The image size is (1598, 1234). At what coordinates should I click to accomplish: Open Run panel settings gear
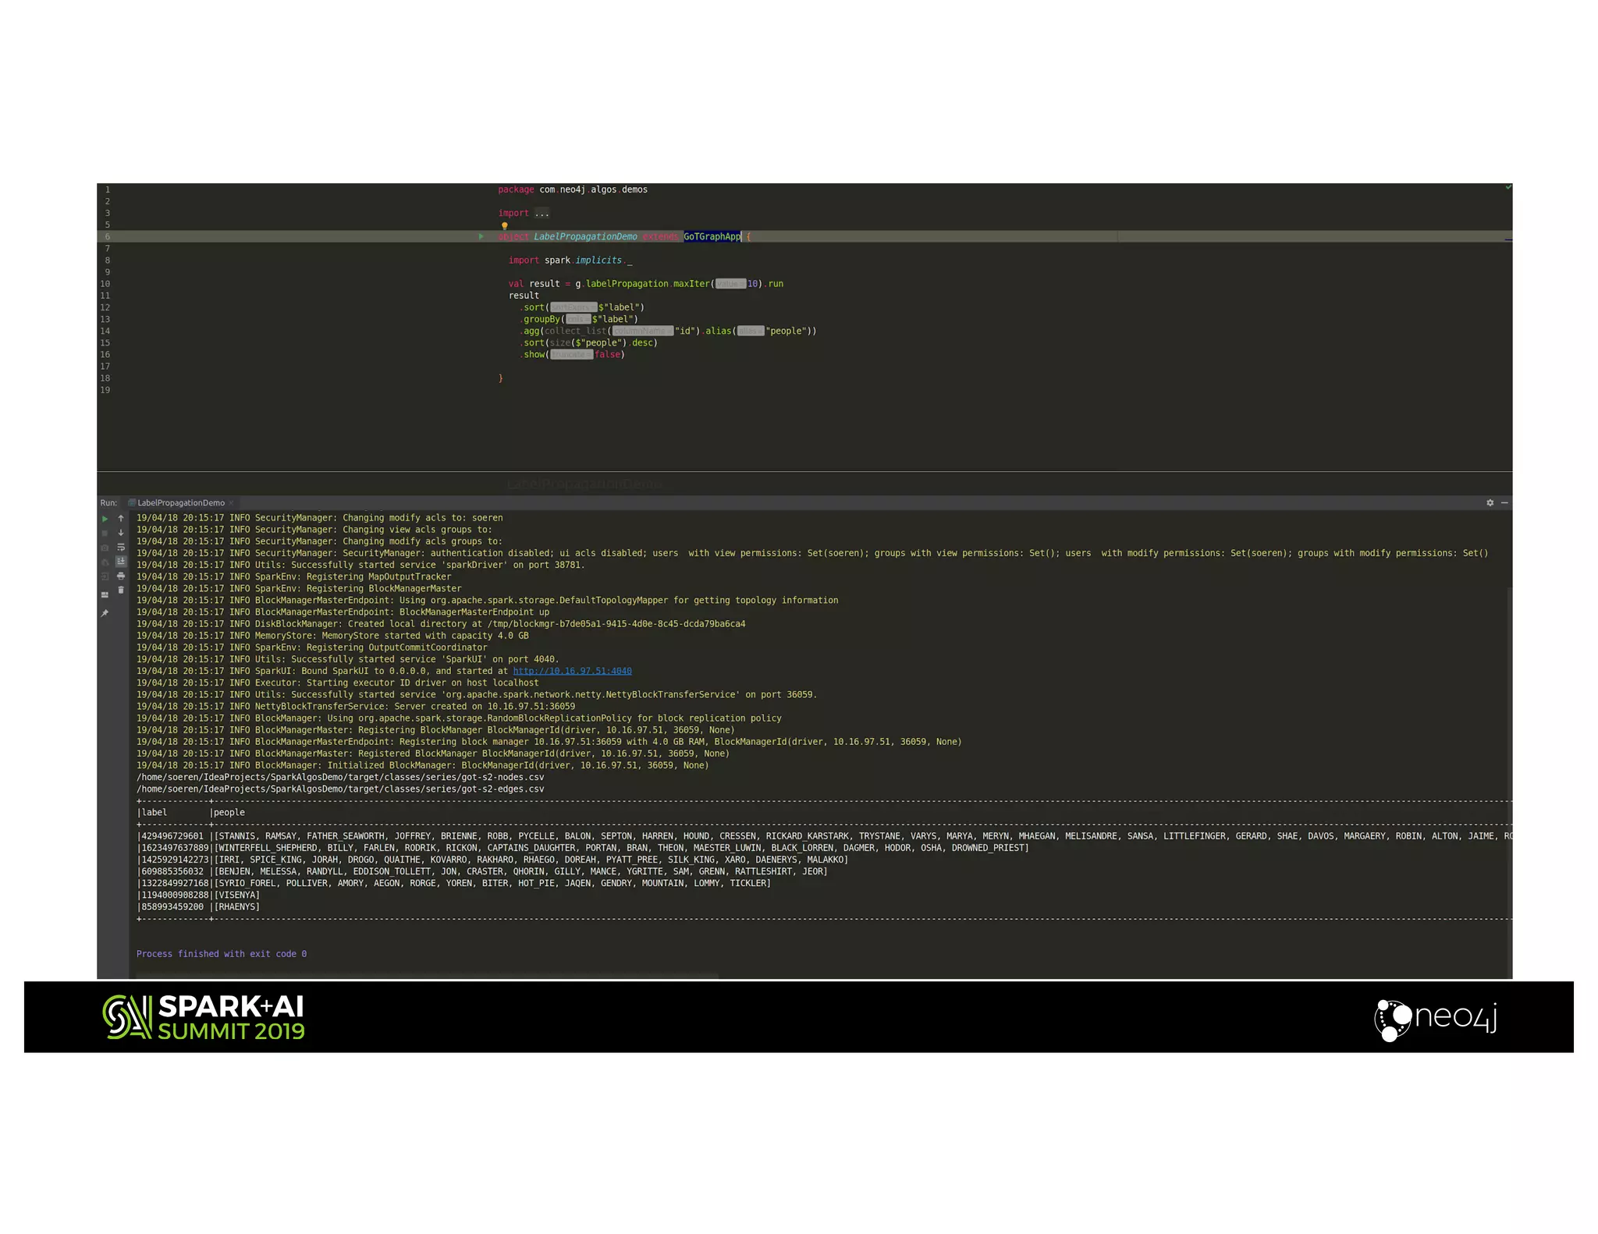click(1490, 503)
